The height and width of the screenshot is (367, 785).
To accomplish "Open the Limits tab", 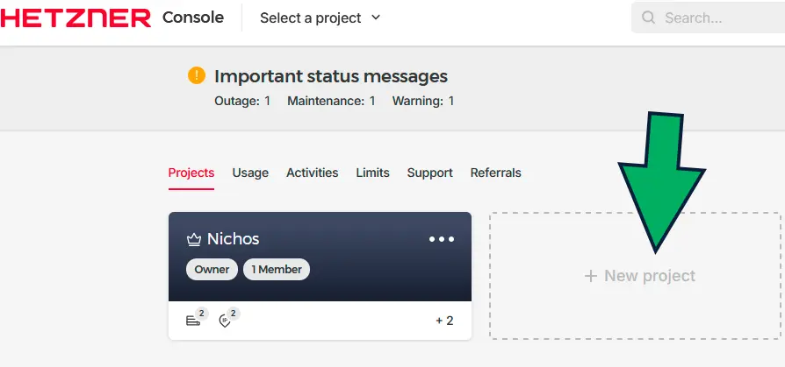I will click(x=372, y=173).
